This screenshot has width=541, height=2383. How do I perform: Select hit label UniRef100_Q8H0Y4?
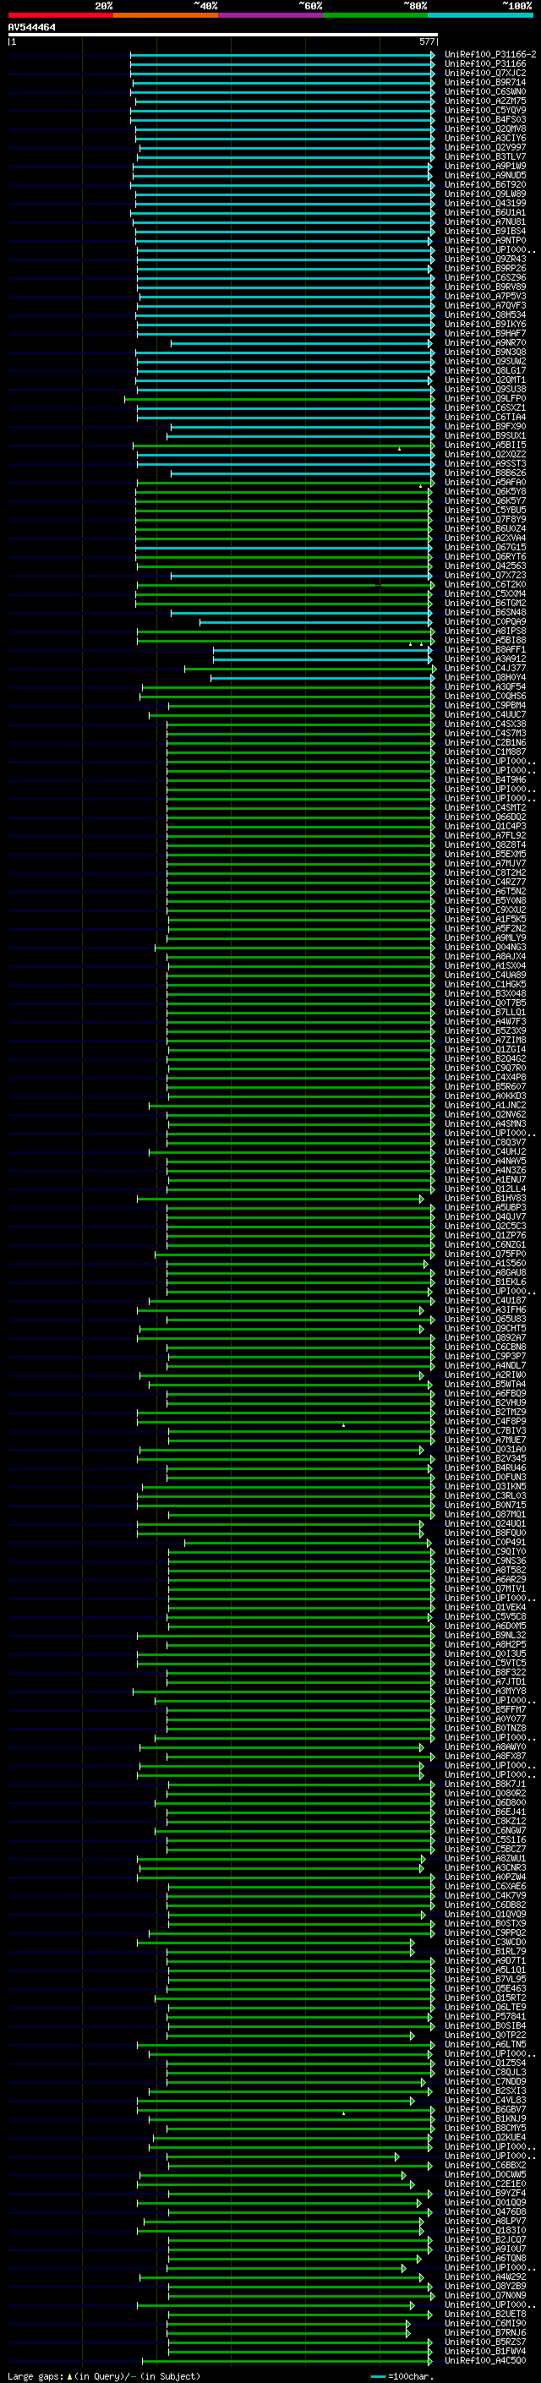484,677
